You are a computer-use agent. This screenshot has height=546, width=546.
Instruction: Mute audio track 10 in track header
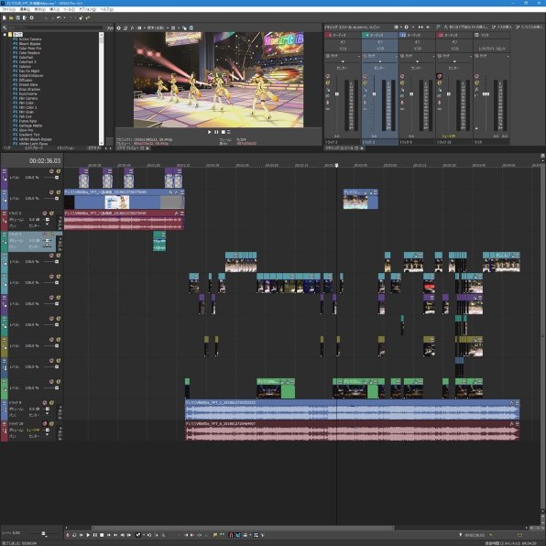point(45,424)
